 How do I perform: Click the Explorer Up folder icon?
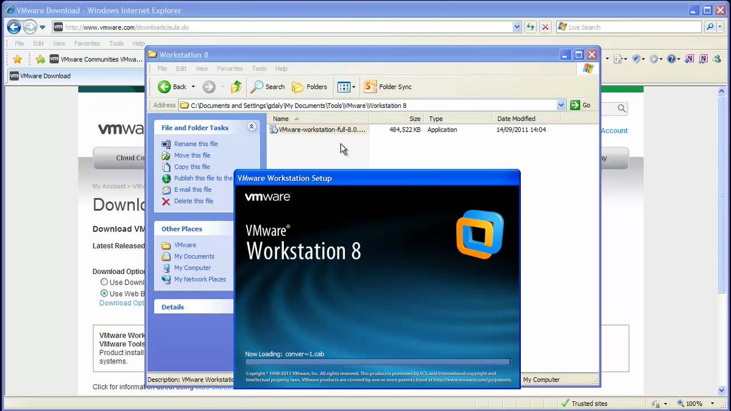point(236,87)
